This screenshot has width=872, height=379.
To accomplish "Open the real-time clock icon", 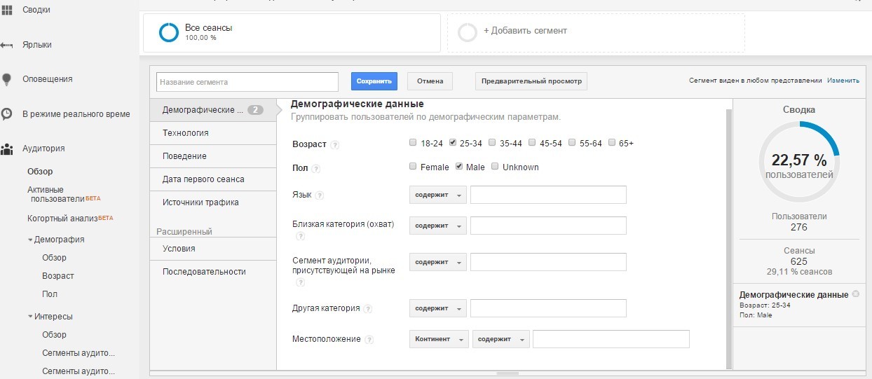I will pyautogui.click(x=7, y=113).
